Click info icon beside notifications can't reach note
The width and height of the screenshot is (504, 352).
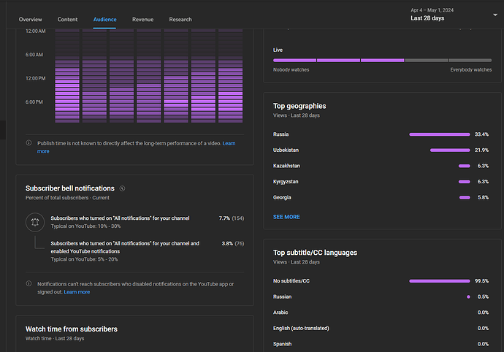coord(28,284)
